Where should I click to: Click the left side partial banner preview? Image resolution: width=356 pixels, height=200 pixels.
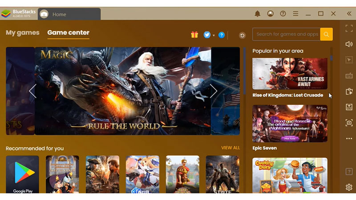click(x=20, y=91)
